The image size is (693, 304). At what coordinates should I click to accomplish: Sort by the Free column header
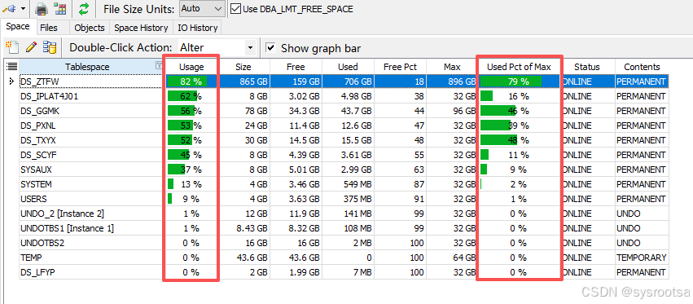click(x=296, y=67)
